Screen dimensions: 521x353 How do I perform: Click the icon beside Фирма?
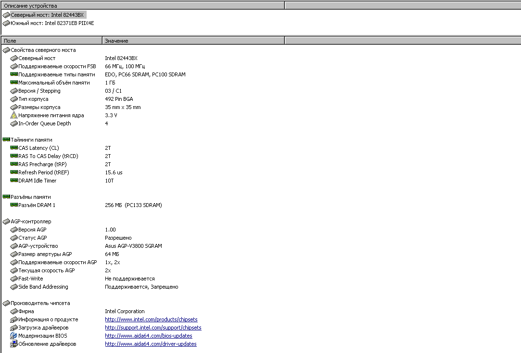click(13, 311)
